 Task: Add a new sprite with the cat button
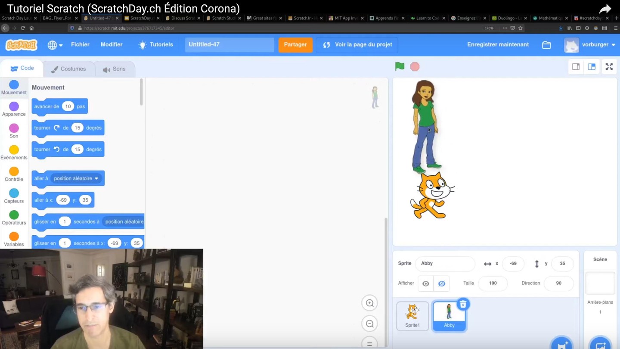(561, 344)
